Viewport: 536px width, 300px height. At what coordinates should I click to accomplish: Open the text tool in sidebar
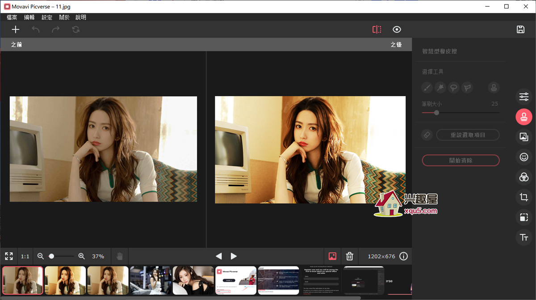[x=524, y=237]
